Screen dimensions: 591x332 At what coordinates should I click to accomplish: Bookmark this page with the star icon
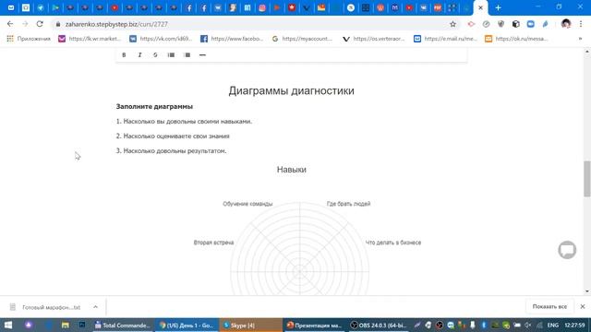click(452, 24)
